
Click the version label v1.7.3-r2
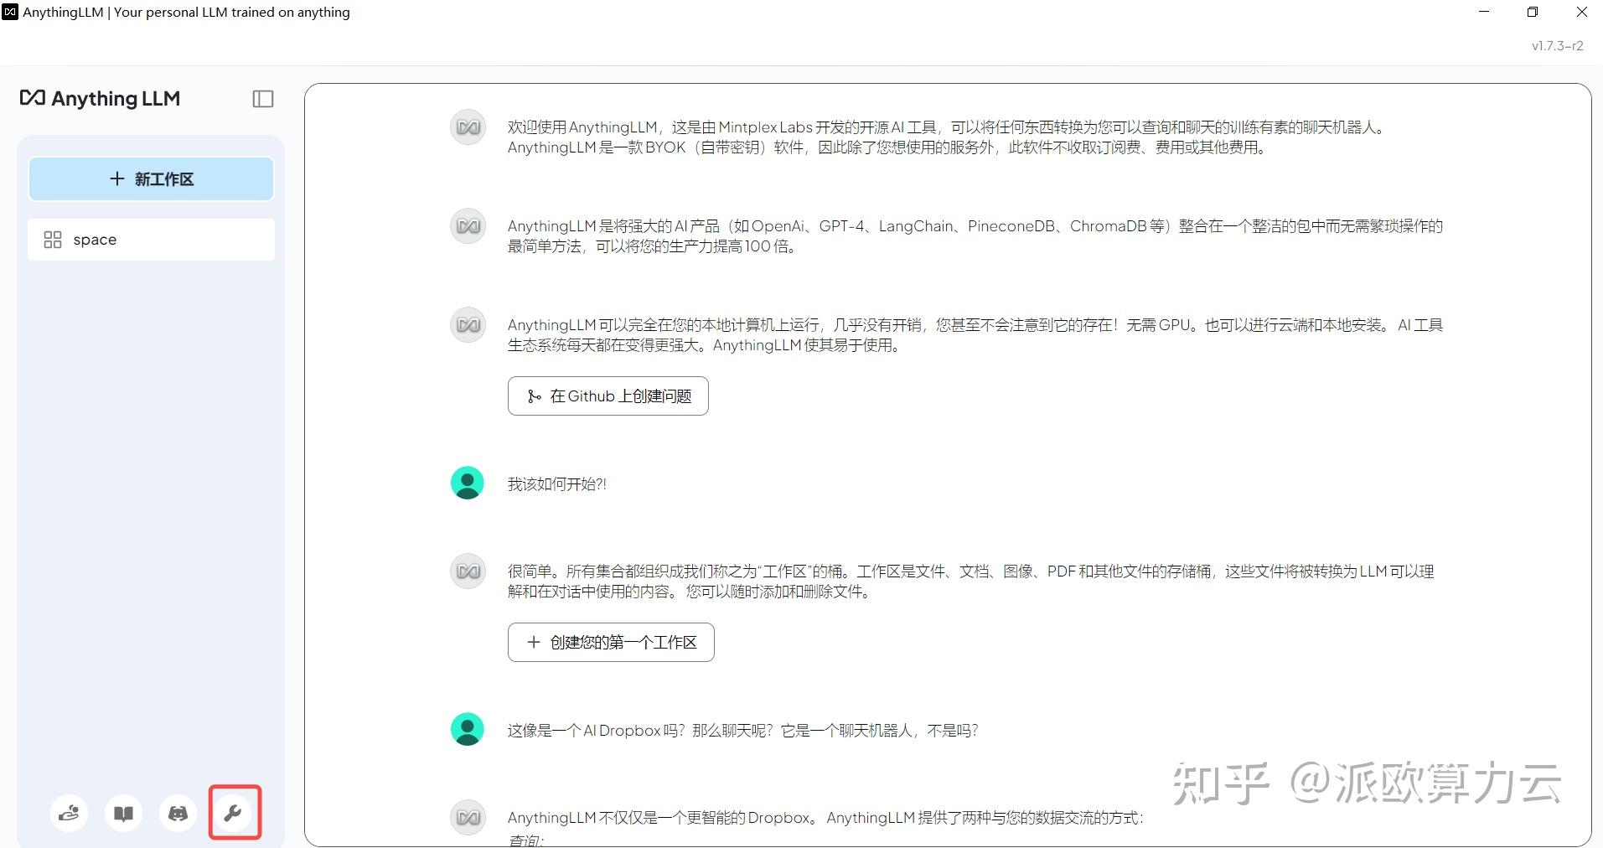1556,46
